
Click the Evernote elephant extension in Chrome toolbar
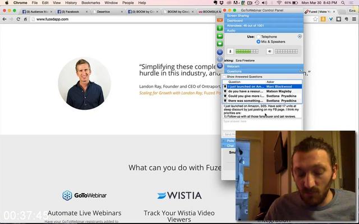click(347, 19)
